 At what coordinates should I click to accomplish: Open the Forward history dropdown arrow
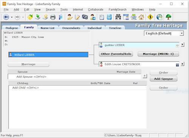[23, 17]
